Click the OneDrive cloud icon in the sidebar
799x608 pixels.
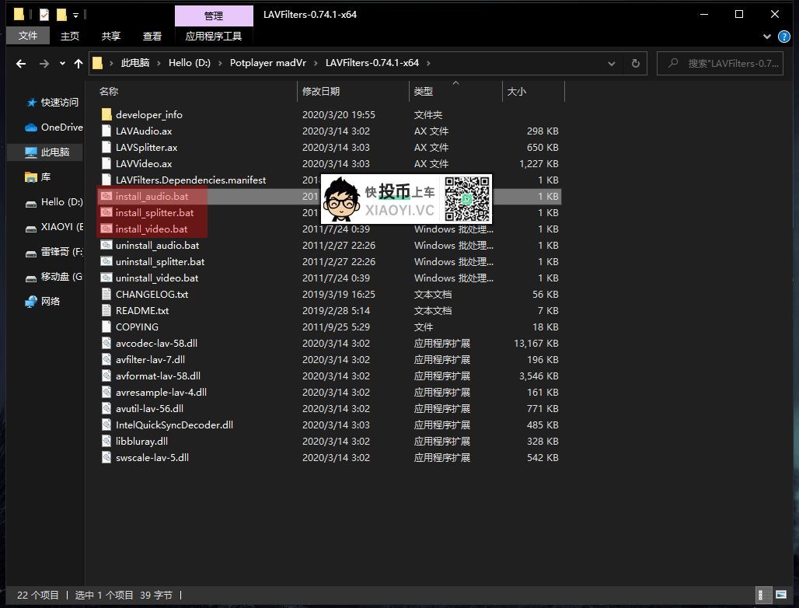tap(31, 128)
